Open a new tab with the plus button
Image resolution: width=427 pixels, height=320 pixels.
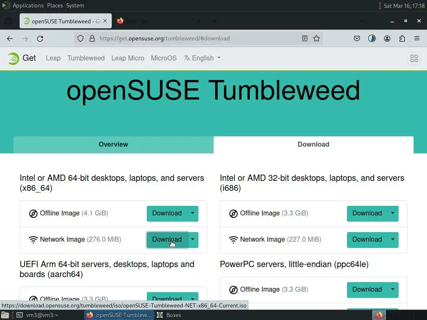click(214, 21)
